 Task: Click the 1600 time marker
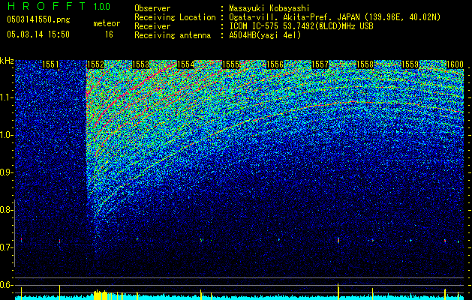pyautogui.click(x=455, y=64)
